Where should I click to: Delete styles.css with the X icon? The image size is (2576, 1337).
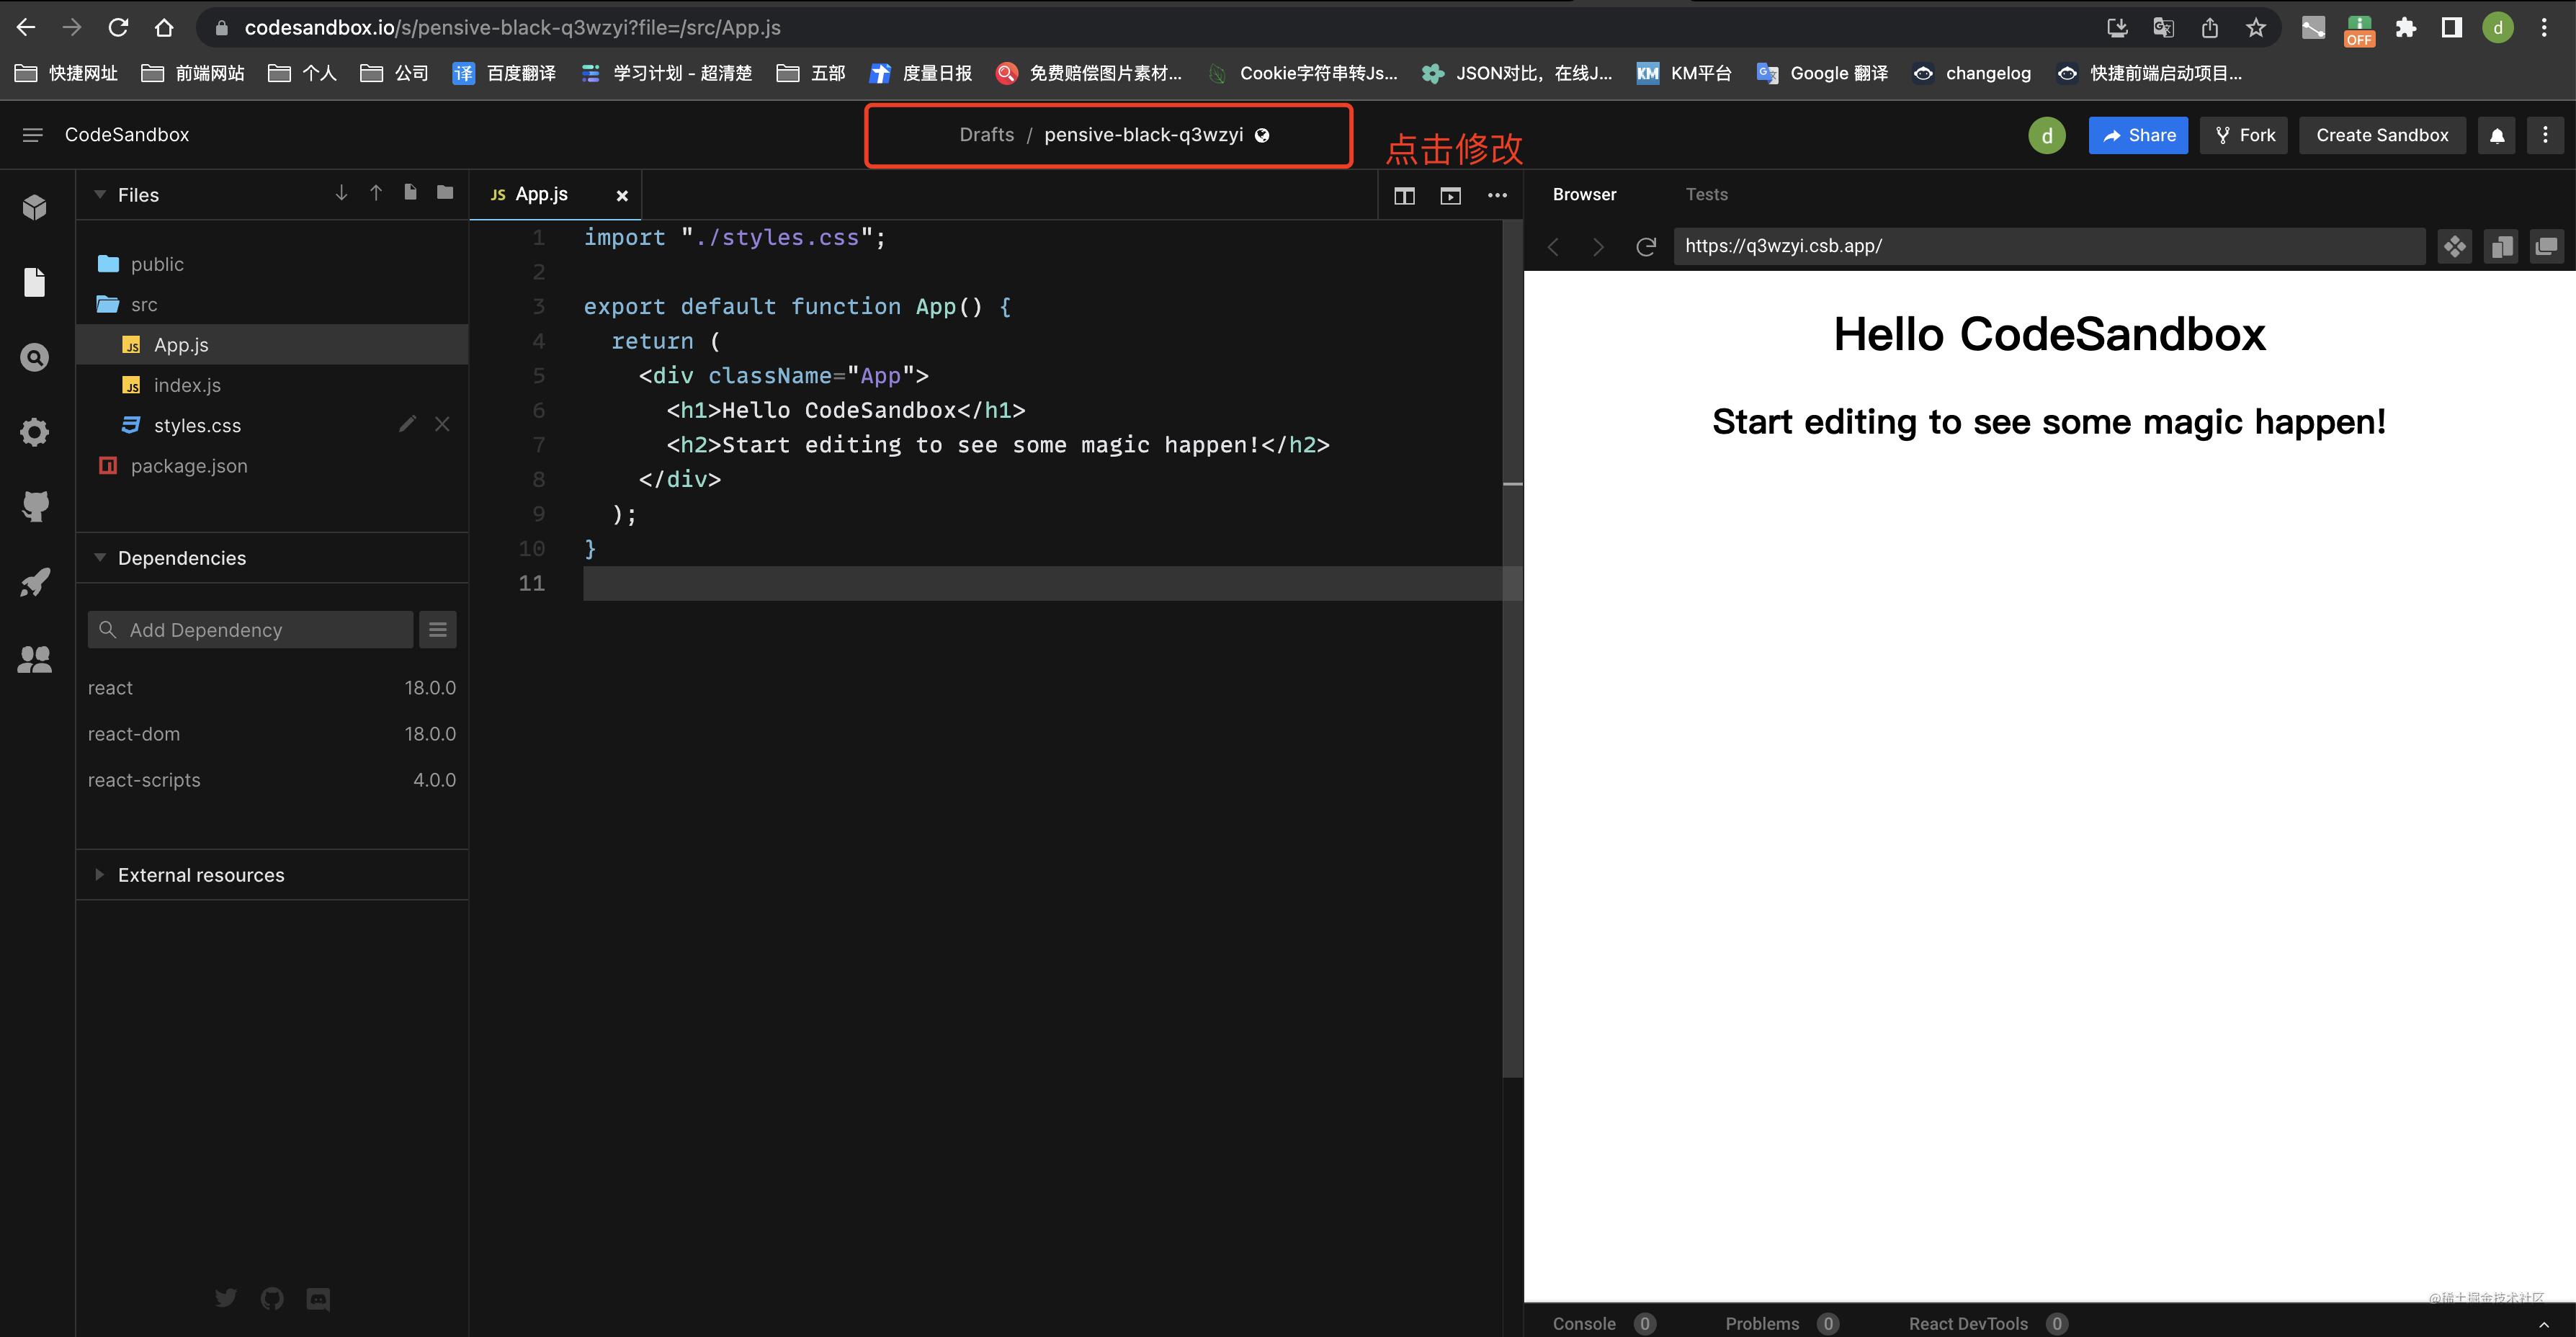coord(442,424)
